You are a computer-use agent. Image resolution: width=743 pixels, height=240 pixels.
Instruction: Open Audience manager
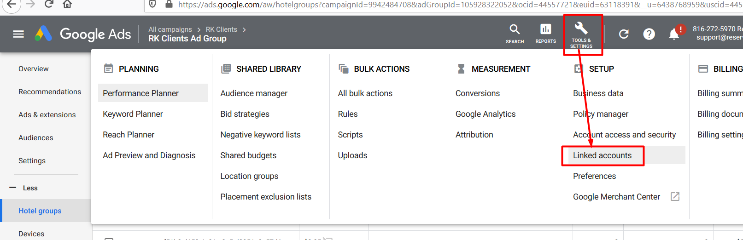pyautogui.click(x=254, y=93)
